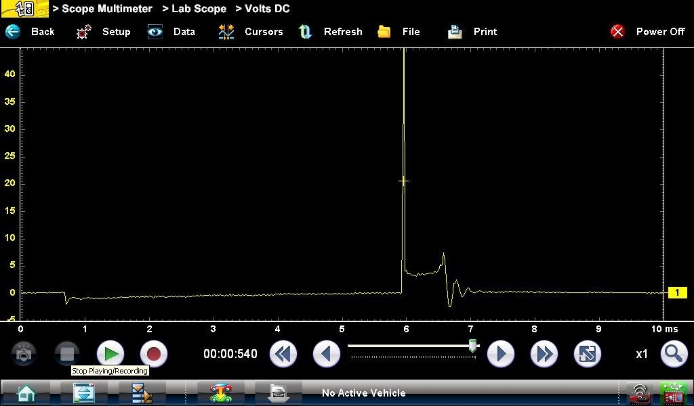Click the Home icon in taskbar
This screenshot has width=694, height=406.
tap(26, 392)
